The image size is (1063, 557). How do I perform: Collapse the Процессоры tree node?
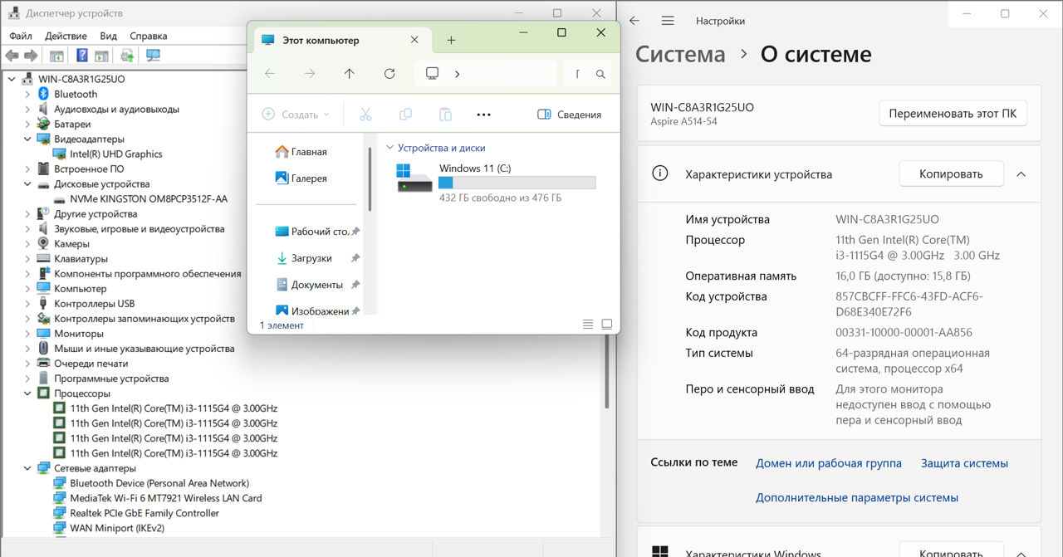click(x=27, y=393)
